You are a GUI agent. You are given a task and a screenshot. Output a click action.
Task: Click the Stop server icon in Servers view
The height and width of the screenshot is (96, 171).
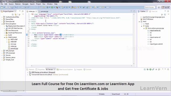(156, 69)
